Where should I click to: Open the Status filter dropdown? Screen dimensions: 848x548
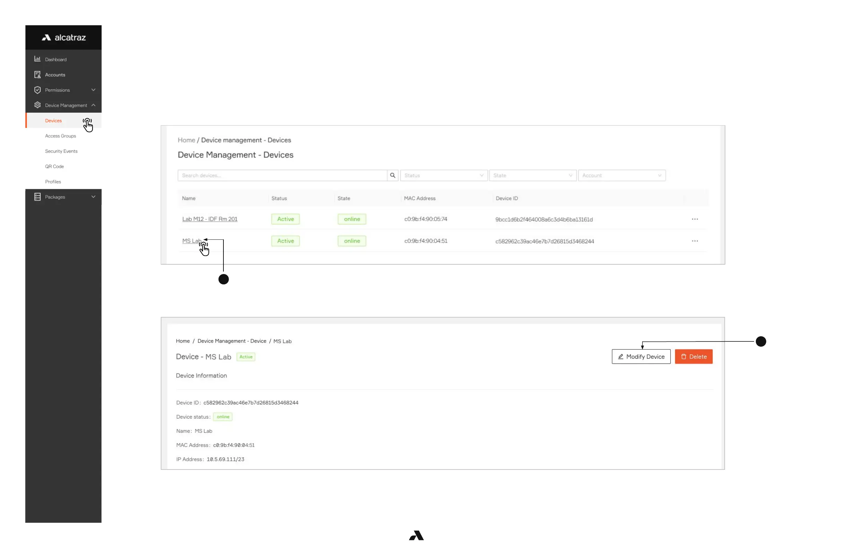[444, 175]
